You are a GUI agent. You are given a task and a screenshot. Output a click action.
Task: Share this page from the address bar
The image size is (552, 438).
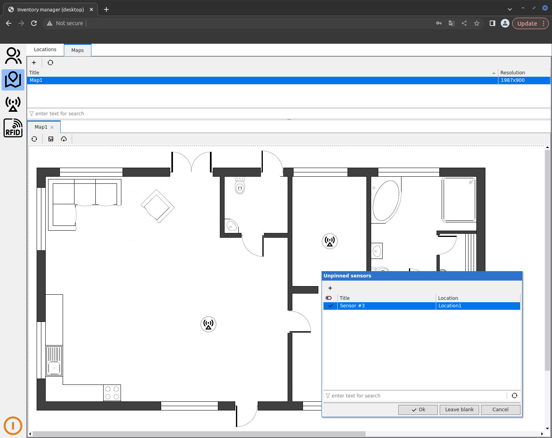pos(464,23)
